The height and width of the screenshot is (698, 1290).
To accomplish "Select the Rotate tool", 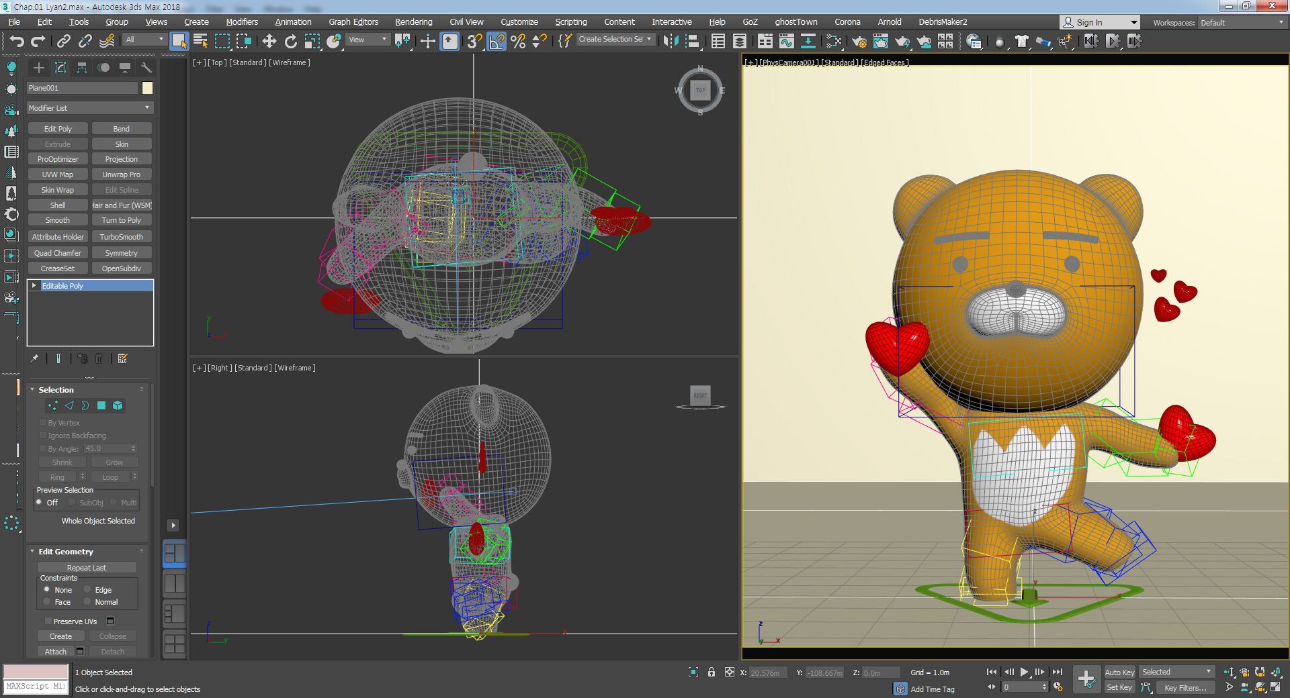I will [x=290, y=42].
